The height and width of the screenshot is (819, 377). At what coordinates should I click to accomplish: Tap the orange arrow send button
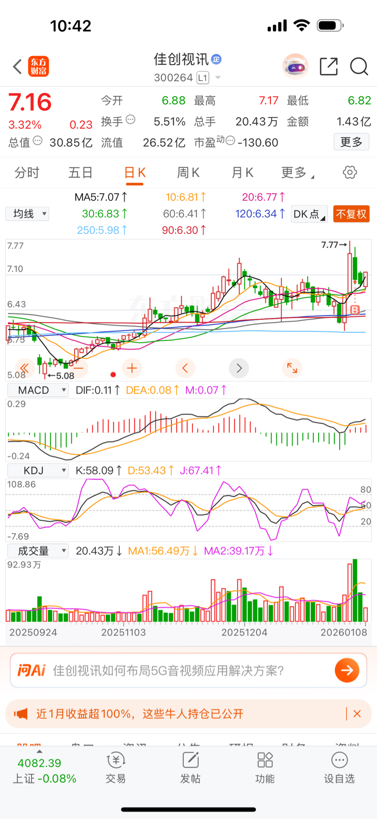pyautogui.click(x=347, y=670)
